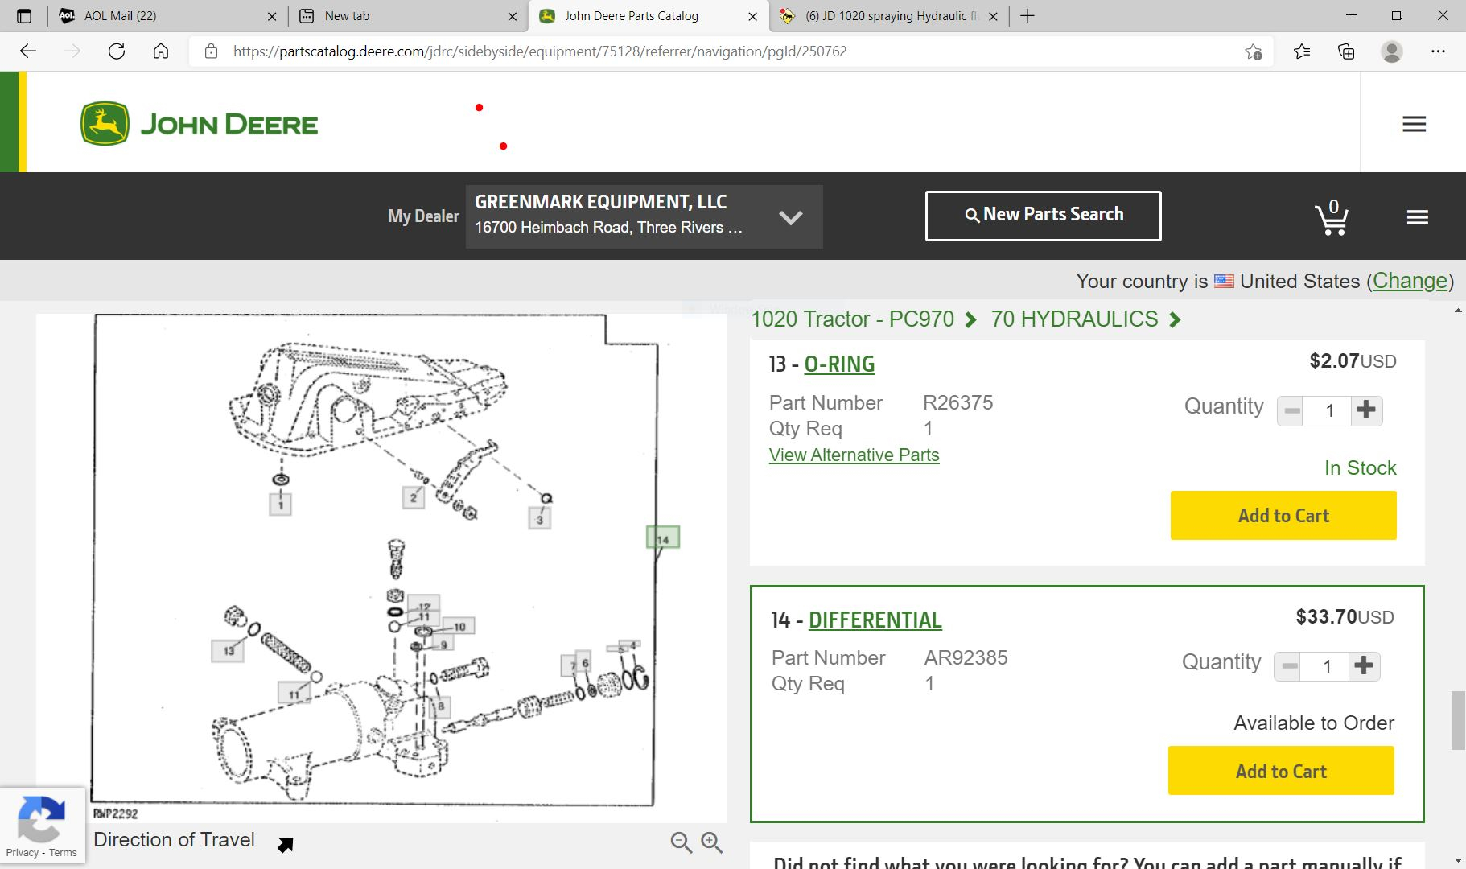Click the New Parts Search button

[1043, 216]
